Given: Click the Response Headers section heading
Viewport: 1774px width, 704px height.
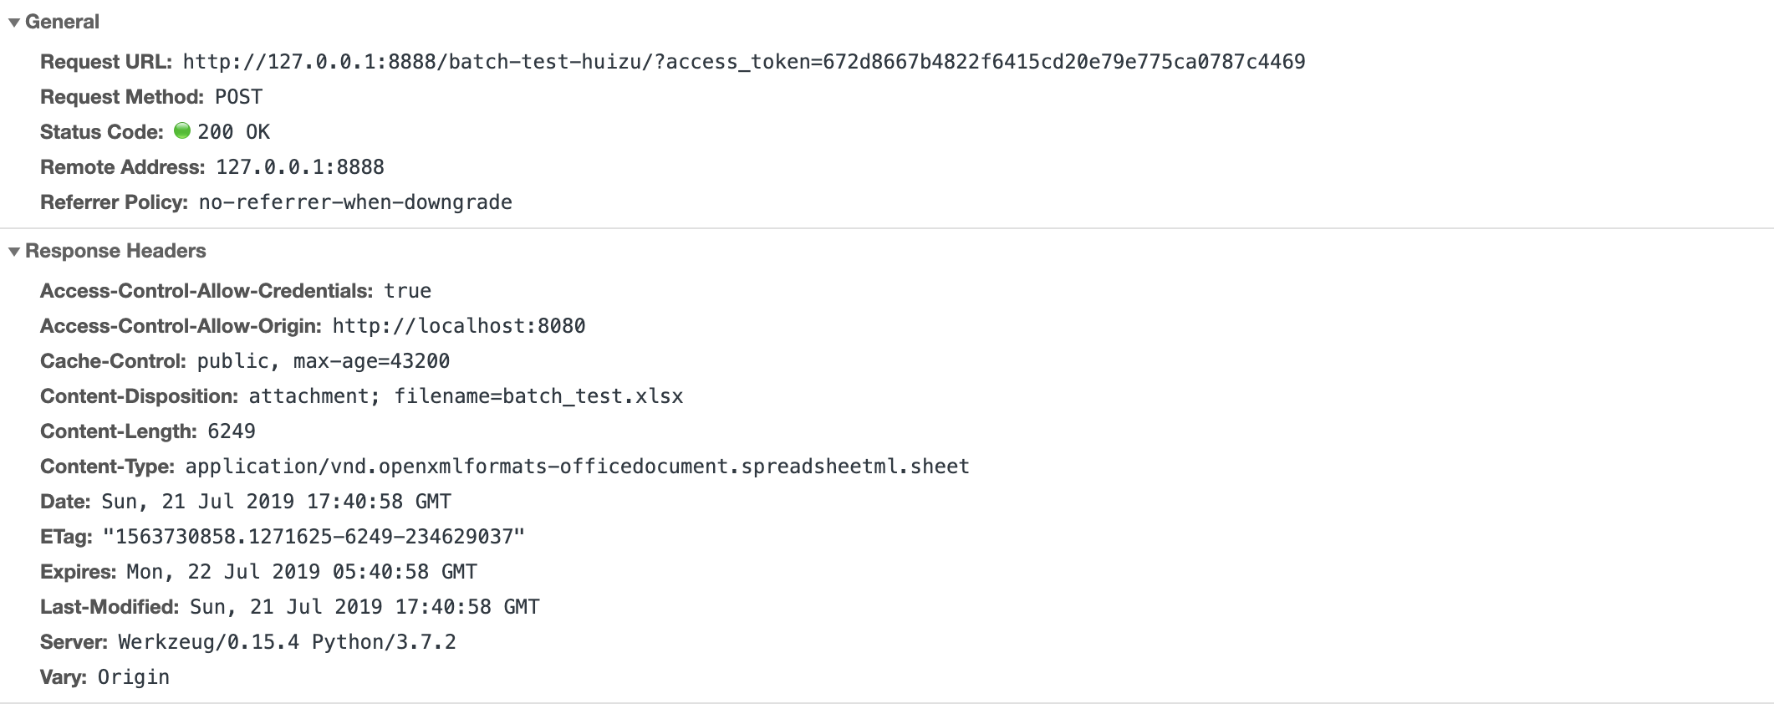Looking at the screenshot, I should pyautogui.click(x=115, y=251).
